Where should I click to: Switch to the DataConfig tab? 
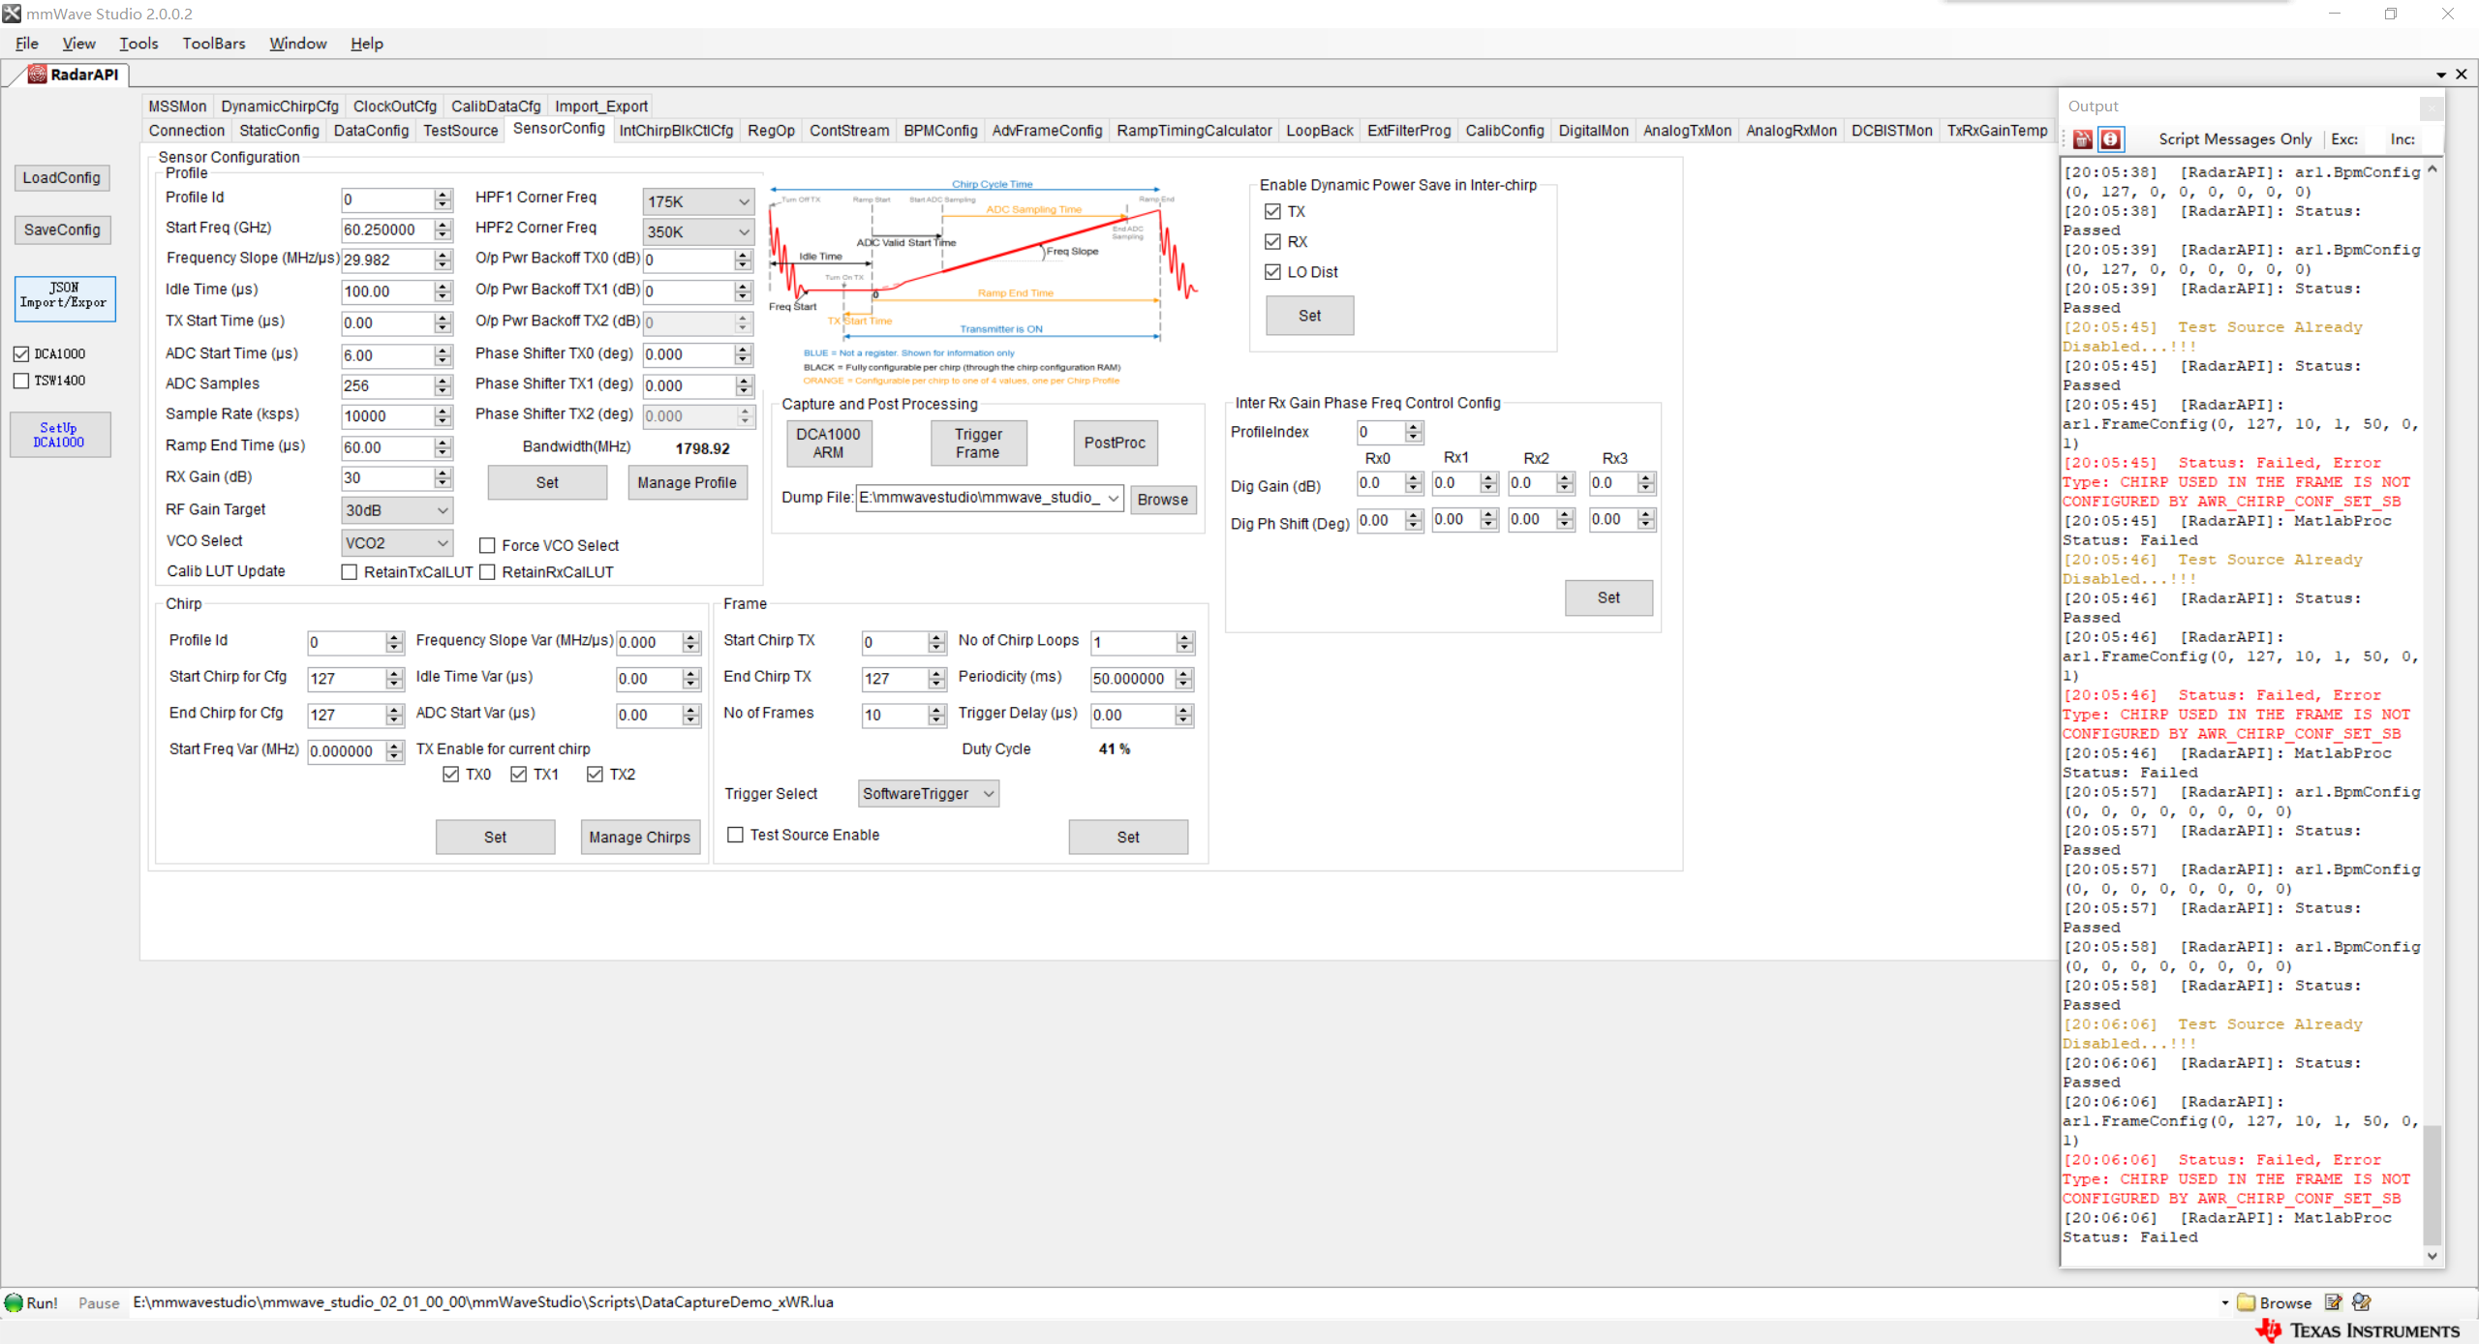[x=371, y=131]
